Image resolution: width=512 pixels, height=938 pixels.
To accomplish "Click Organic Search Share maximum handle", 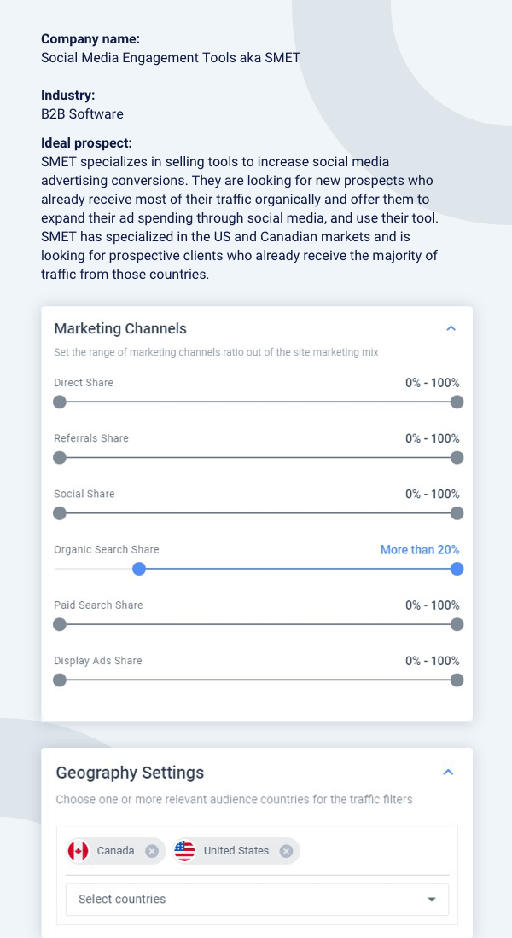I will click(457, 569).
